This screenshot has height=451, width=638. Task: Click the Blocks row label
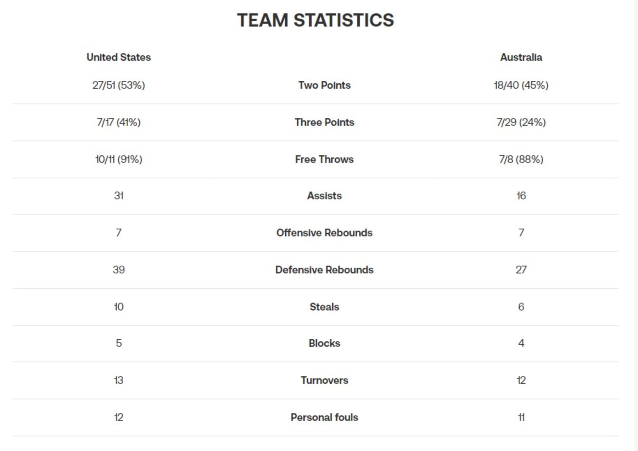click(x=324, y=343)
